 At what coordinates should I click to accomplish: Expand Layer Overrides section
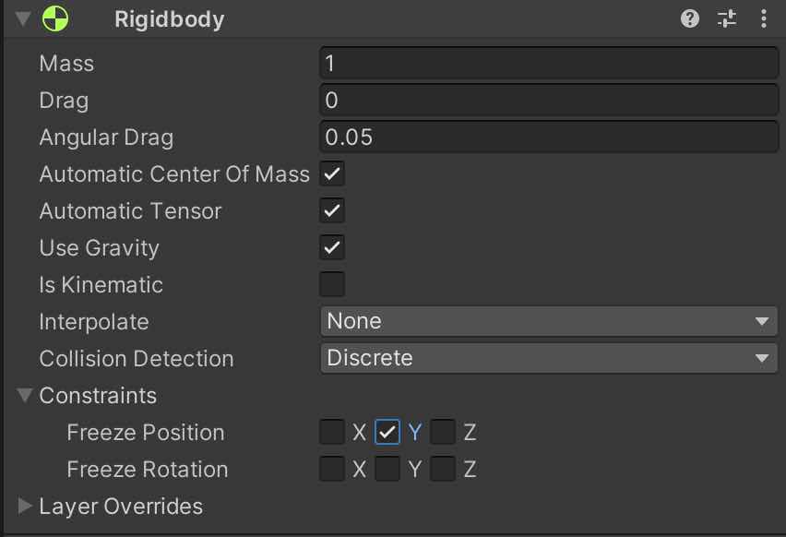click(25, 506)
